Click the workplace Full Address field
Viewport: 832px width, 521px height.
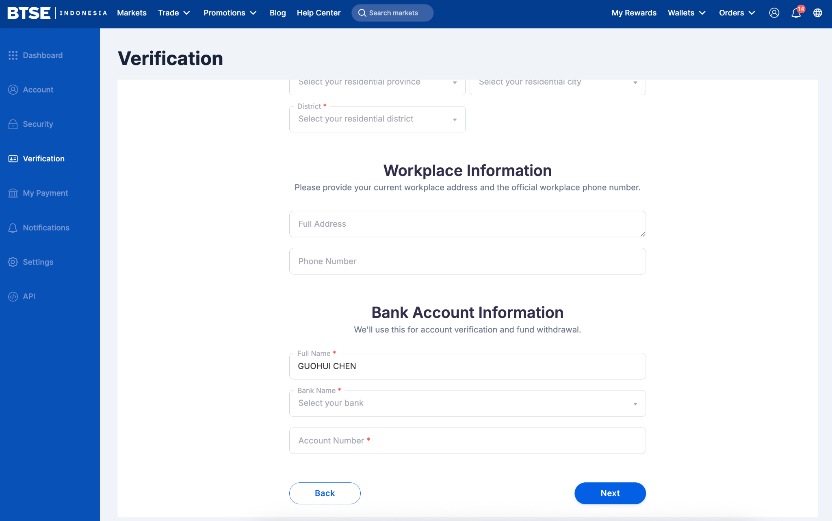coord(468,224)
